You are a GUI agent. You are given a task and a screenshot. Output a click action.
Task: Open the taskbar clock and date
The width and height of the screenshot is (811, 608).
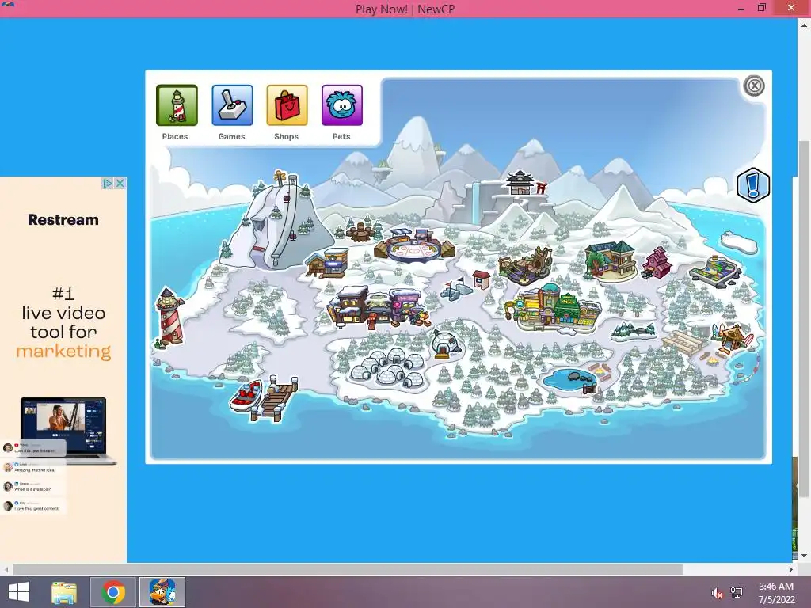point(776,593)
